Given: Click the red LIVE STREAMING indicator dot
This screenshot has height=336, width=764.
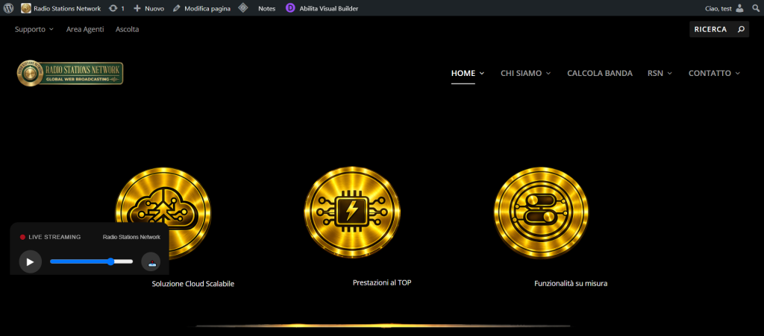Looking at the screenshot, I should coord(22,238).
